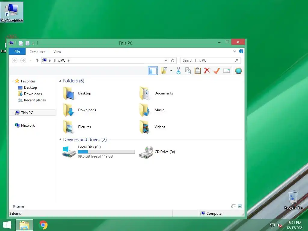308x231 pixels.
Task: Select the Downloads folder in Folders
Action: [79, 110]
